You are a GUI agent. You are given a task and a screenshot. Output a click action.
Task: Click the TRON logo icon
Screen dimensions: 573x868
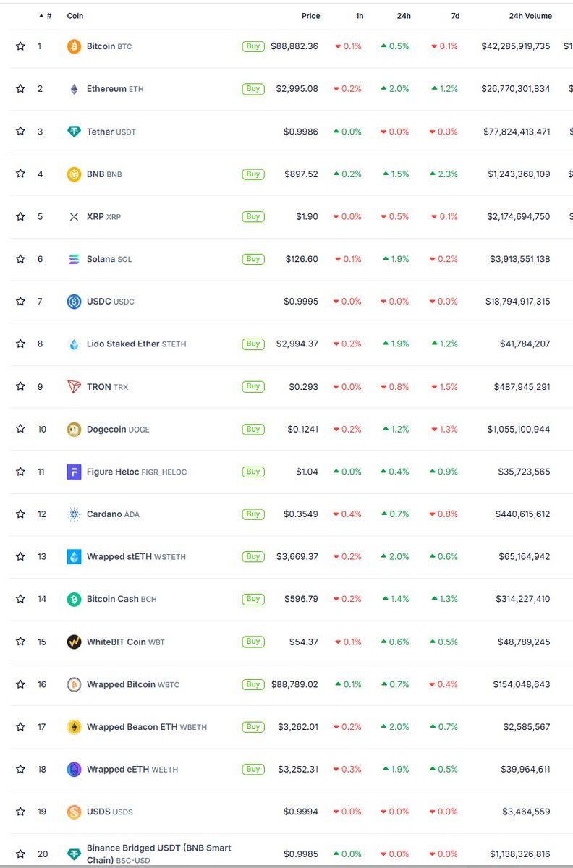click(x=74, y=387)
